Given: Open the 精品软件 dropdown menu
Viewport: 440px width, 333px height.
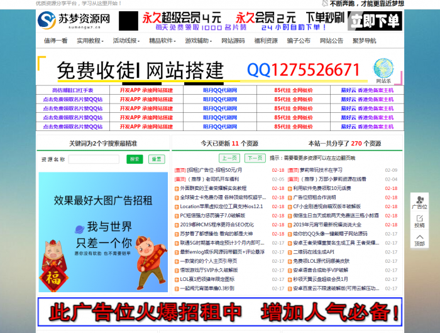Looking at the screenshot, I should coord(162,41).
